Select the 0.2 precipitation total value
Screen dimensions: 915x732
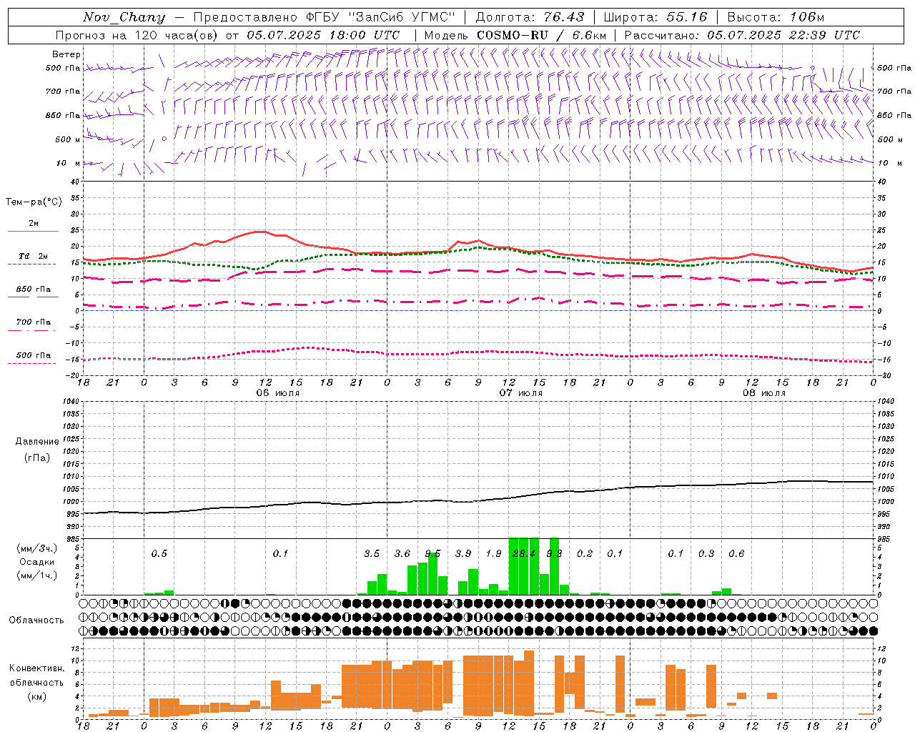coord(585,553)
